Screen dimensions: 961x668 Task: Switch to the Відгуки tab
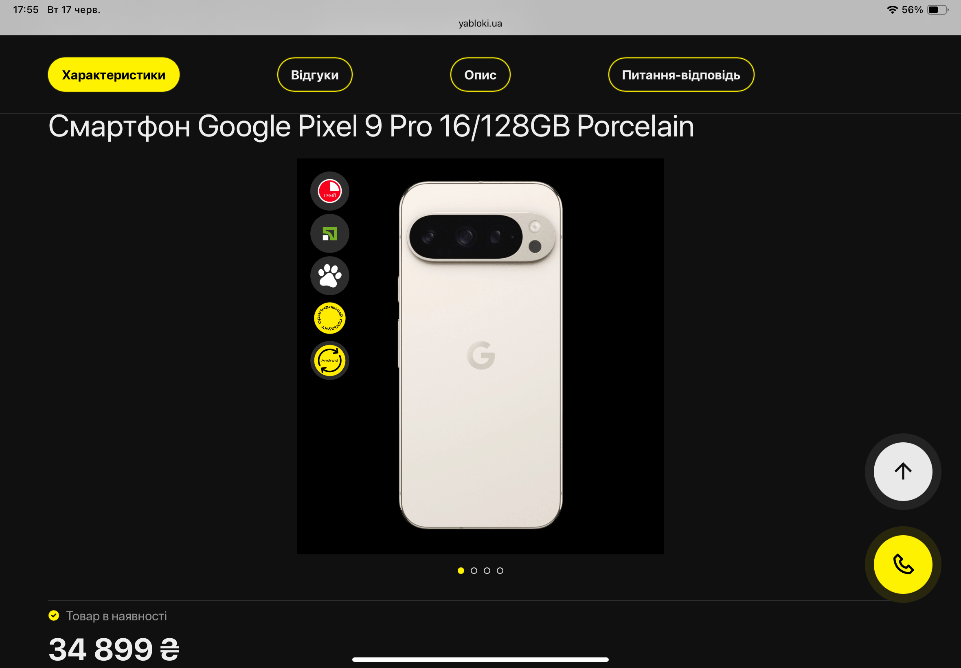[x=315, y=75]
